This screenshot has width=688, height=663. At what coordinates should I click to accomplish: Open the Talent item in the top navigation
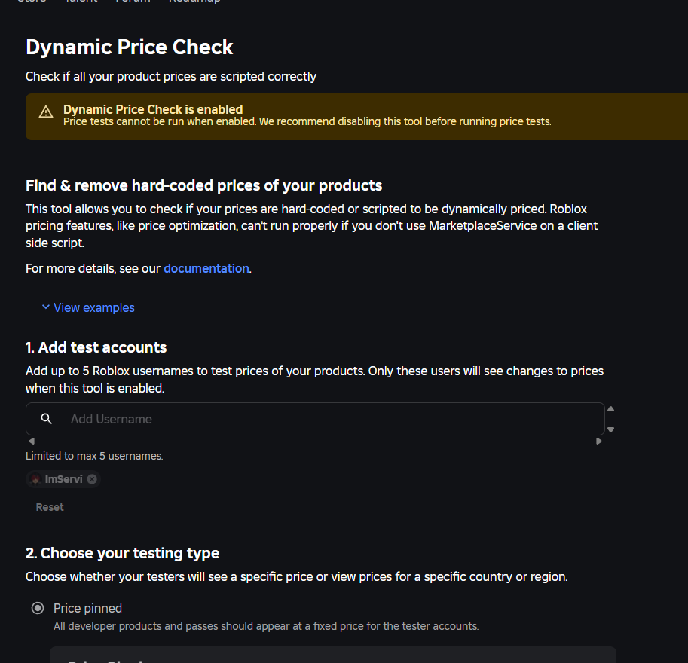click(x=81, y=2)
